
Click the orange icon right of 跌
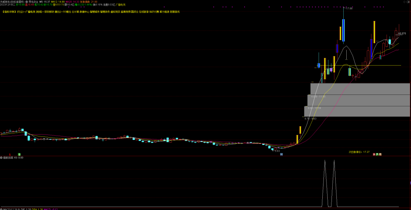pyautogui.click(x=380, y=154)
